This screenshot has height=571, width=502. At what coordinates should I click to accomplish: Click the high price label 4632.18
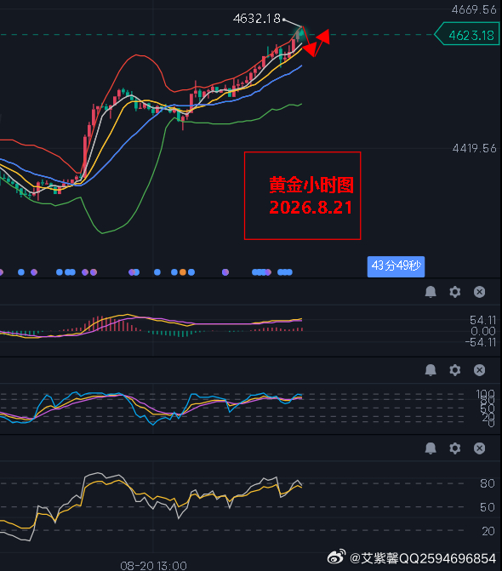click(257, 19)
